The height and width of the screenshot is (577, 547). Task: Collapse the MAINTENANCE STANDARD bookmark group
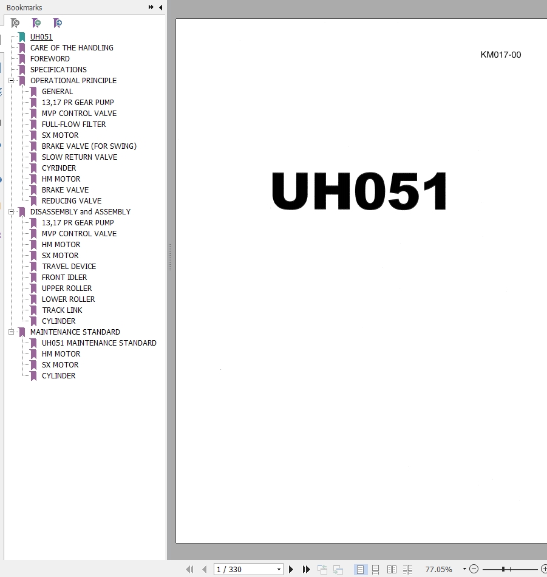coord(11,332)
